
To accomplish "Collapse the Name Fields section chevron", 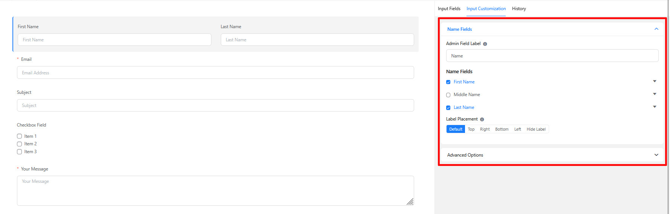I will [656, 29].
